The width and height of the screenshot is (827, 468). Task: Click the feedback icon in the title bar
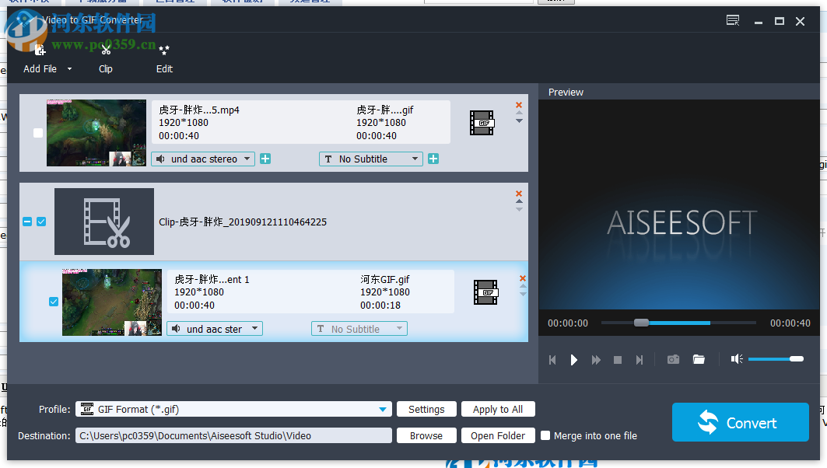tap(732, 21)
